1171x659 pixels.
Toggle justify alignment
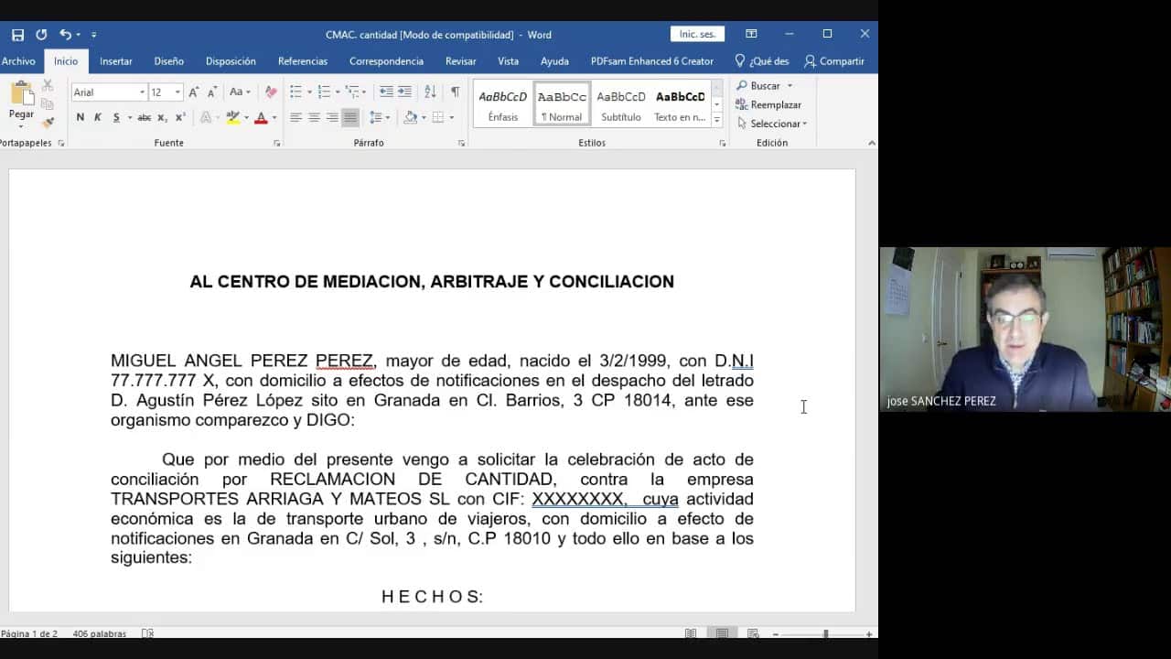[350, 117]
